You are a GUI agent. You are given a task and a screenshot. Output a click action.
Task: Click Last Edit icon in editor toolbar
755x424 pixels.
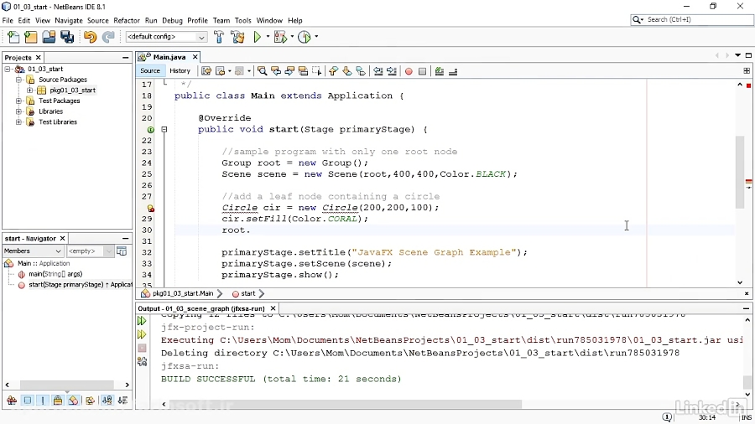pos(206,71)
